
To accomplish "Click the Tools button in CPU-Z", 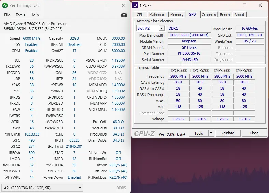I will pos(199,133).
